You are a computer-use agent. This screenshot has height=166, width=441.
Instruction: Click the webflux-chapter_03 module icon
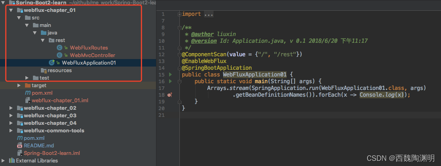pyautogui.click(x=20, y=116)
